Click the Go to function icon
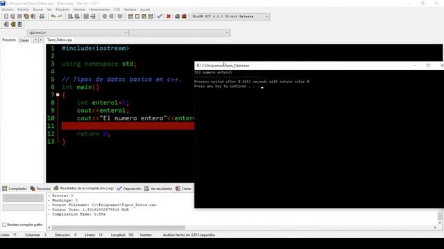 (x=86, y=17)
